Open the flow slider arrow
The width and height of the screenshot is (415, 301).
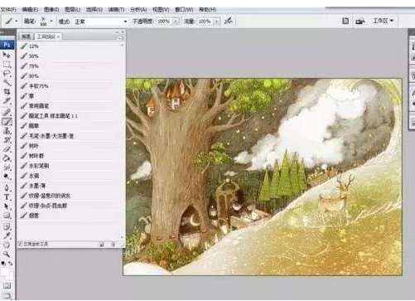pyautogui.click(x=217, y=22)
